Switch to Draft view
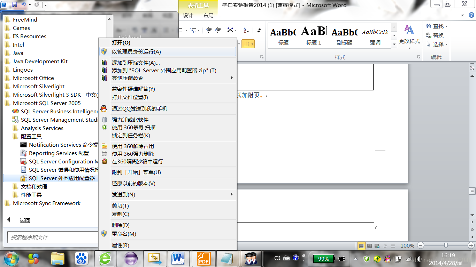 pyautogui.click(x=393, y=246)
